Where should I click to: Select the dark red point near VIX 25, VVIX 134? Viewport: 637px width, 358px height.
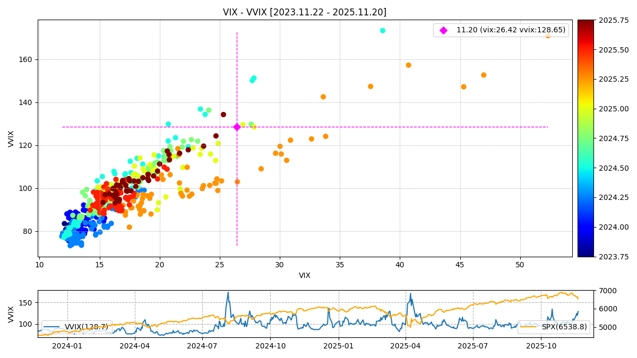point(223,115)
